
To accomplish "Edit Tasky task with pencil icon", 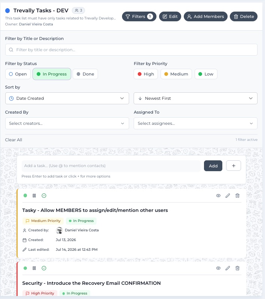I will tap(228, 195).
